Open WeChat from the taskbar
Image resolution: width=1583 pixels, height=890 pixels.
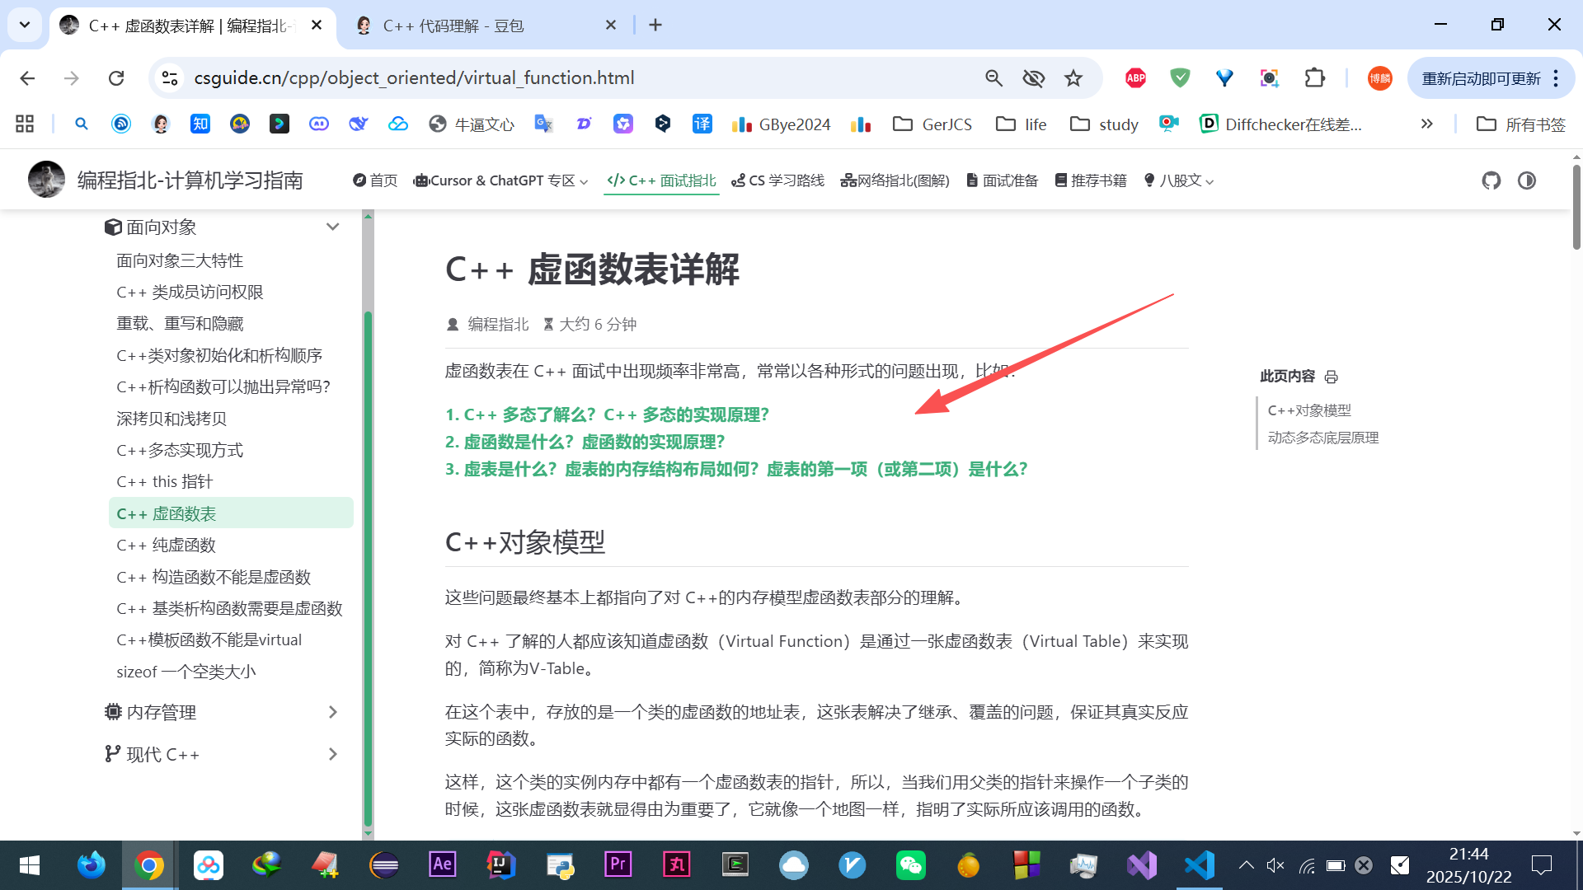[x=910, y=865]
